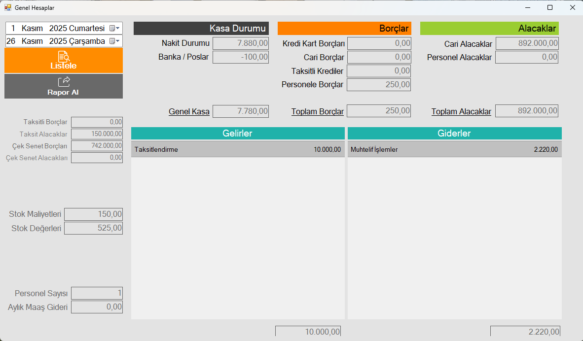
Task: Click the Banka / Poslar value field
Action: click(x=241, y=57)
